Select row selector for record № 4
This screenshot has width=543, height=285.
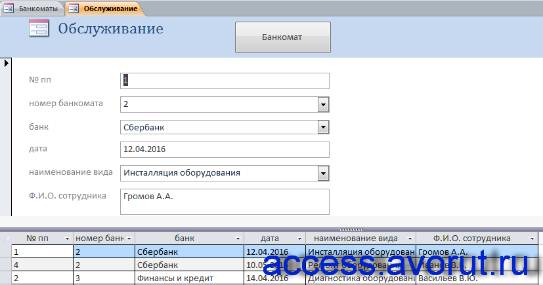point(5,265)
